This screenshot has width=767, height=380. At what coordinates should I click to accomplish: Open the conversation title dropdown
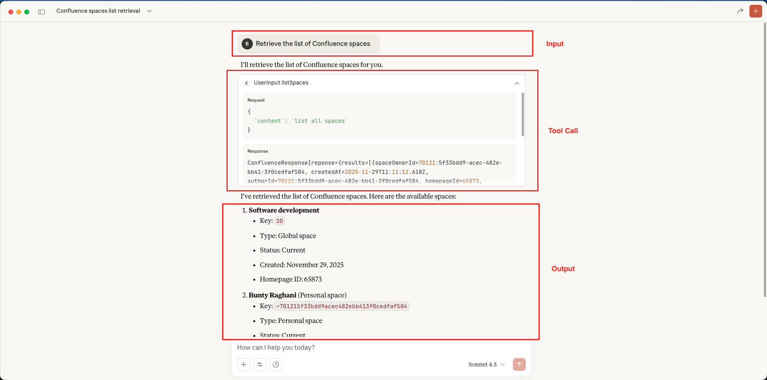click(x=149, y=11)
